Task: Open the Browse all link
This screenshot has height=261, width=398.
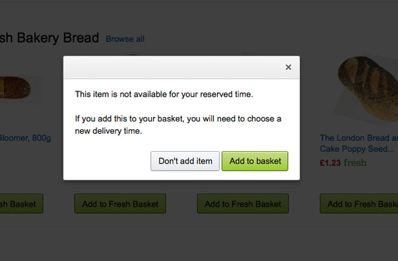Action: (x=125, y=39)
